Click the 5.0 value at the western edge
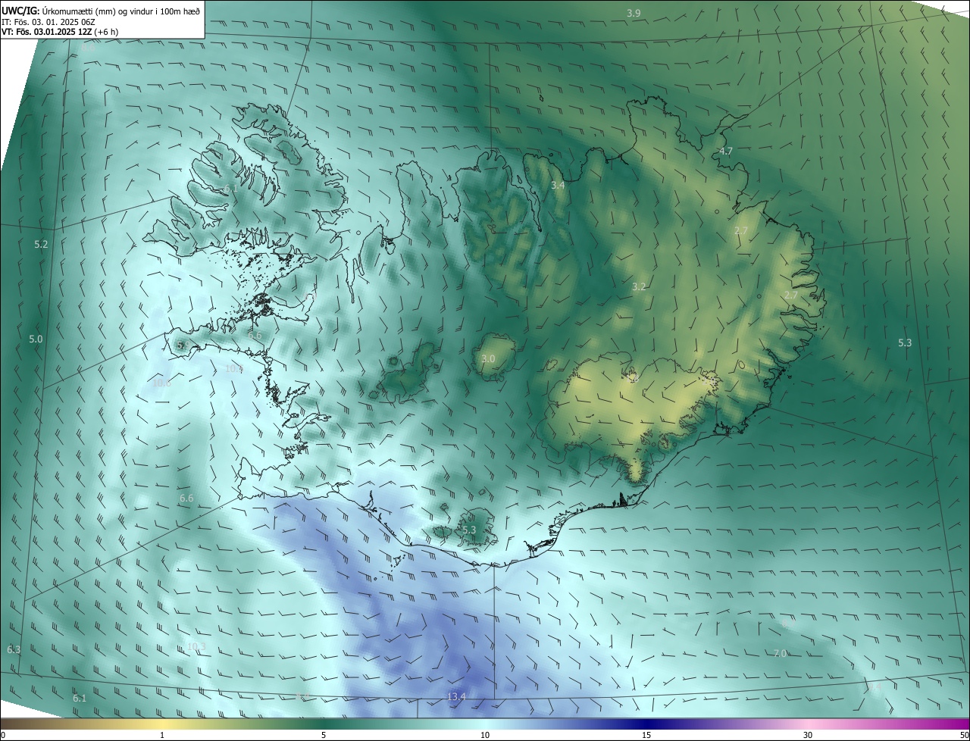This screenshot has height=741, width=970. tap(36, 339)
